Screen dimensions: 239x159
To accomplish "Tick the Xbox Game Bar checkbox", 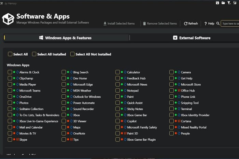I will pyautogui.click(x=117, y=115).
